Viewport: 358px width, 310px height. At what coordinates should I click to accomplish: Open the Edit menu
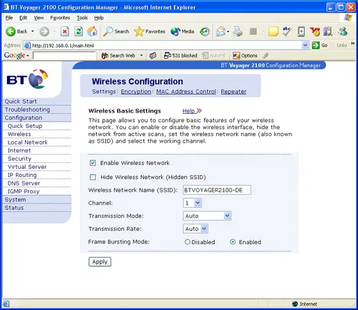(x=23, y=18)
